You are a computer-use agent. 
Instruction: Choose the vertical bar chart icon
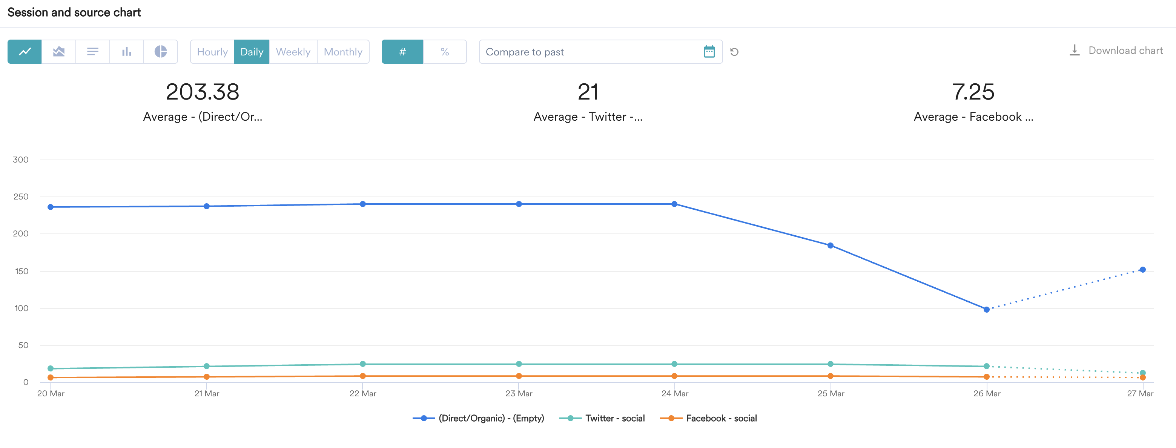(x=126, y=52)
